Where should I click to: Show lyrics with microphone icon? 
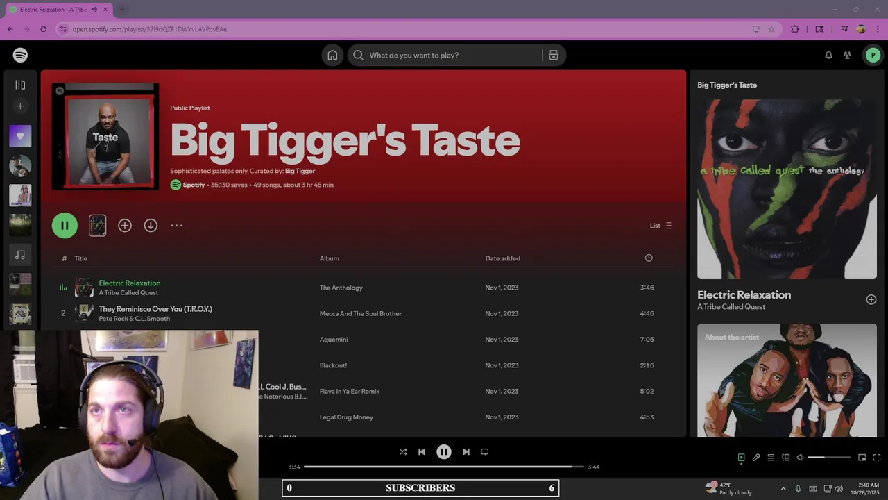[756, 458]
